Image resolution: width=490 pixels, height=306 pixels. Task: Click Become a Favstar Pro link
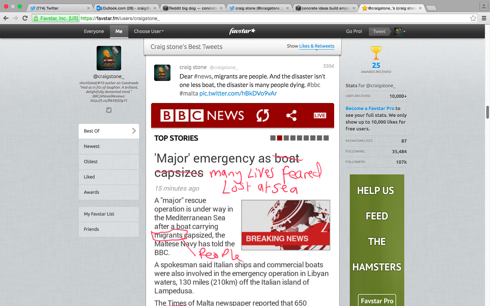tap(370, 108)
